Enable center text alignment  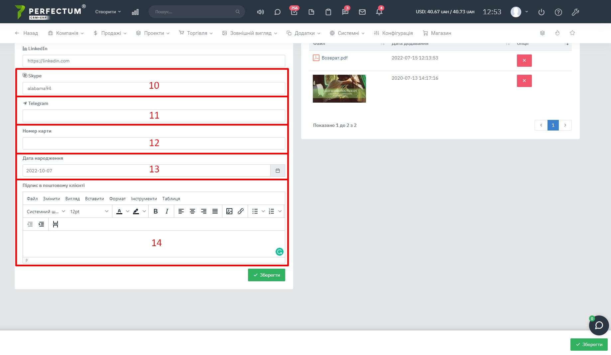click(x=192, y=212)
